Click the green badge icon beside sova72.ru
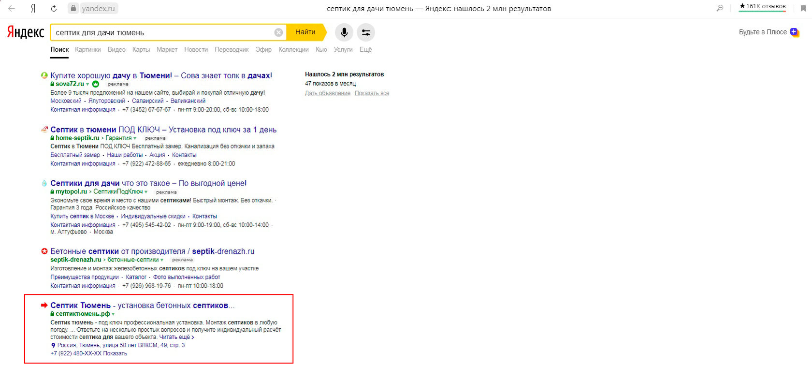The image size is (812, 366). click(96, 84)
